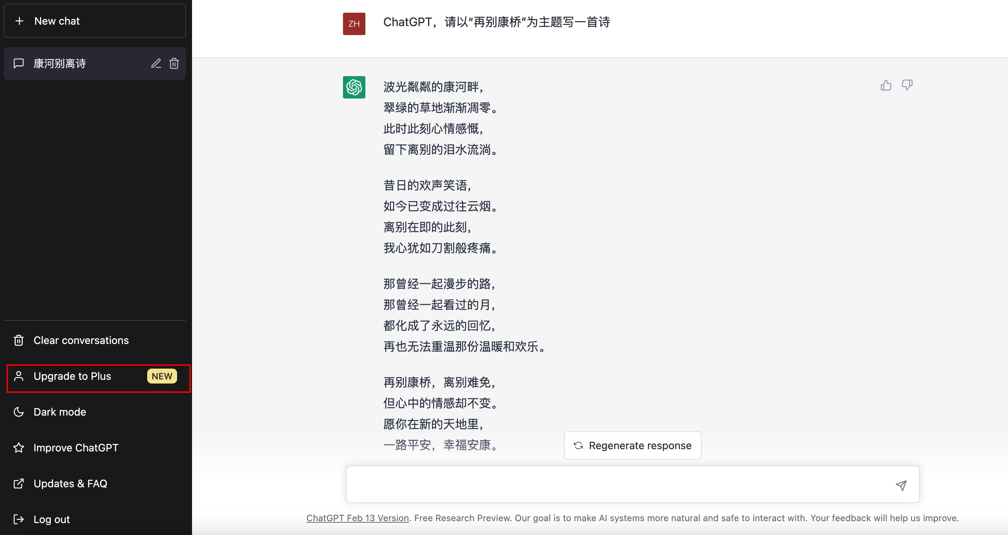
Task: Delete the 康河别离诗 chat with trash icon
Action: [x=174, y=63]
